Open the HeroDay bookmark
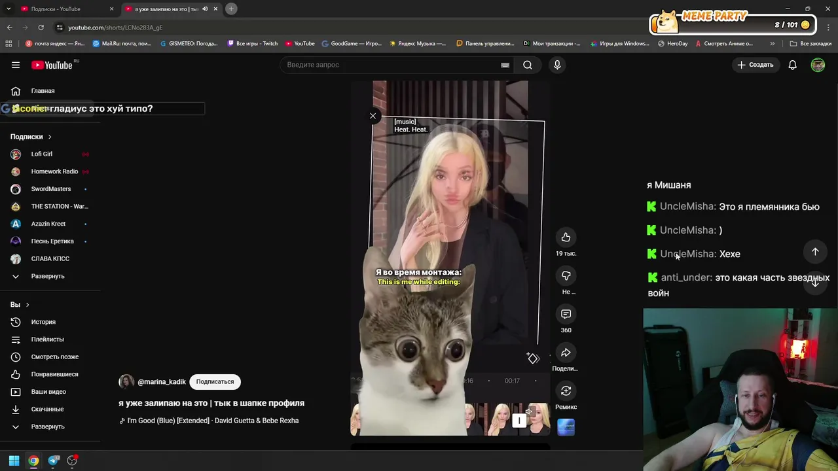This screenshot has height=471, width=838. click(673, 44)
